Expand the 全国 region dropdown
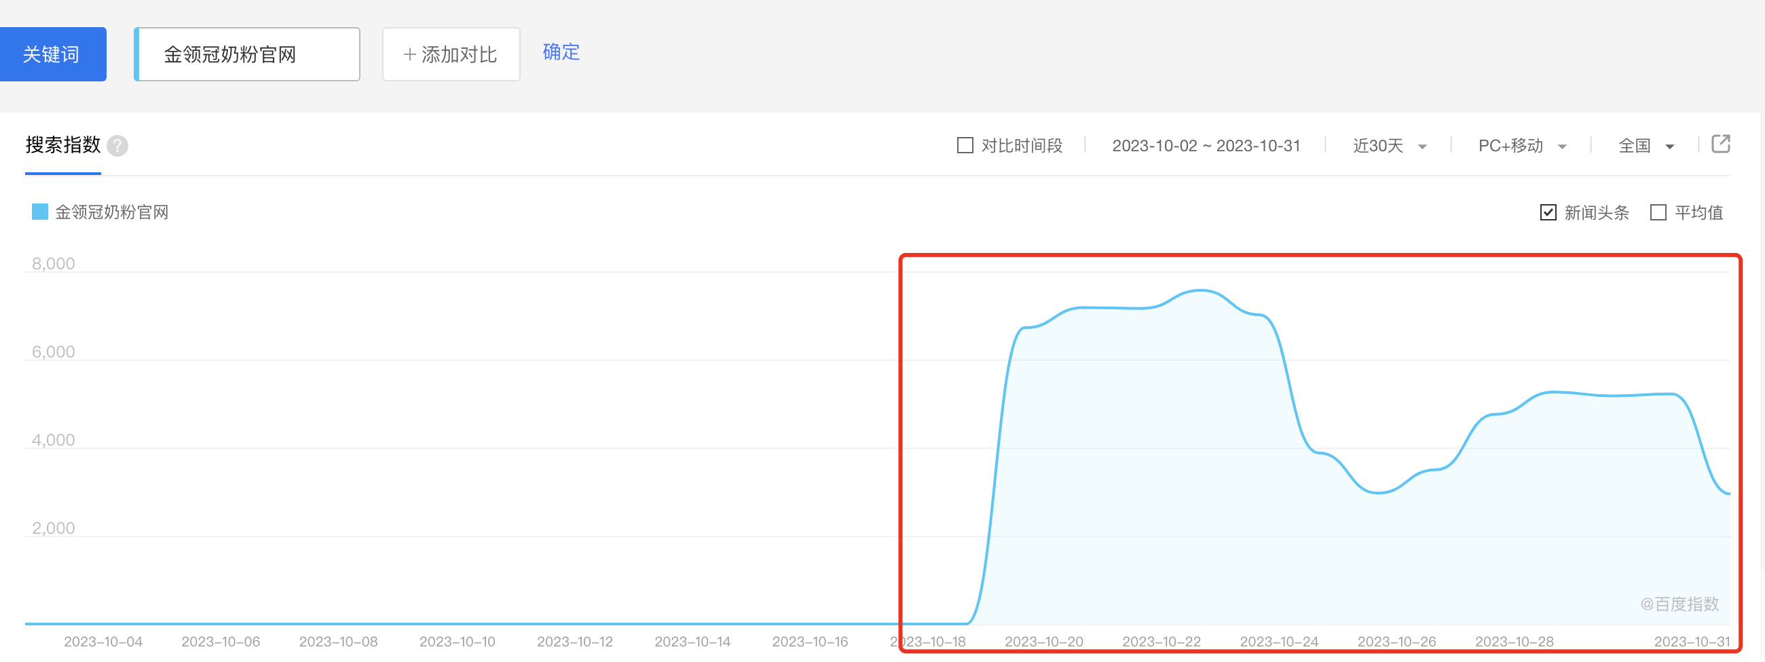 click(x=1646, y=146)
